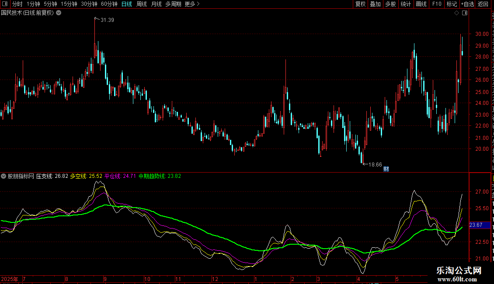Click month 12 on the time axis
Image resolution: width=494 pixels, height=284 pixels.
(215, 279)
